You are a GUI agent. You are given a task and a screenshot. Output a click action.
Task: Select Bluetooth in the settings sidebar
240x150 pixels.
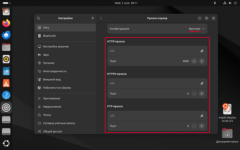[50, 36]
